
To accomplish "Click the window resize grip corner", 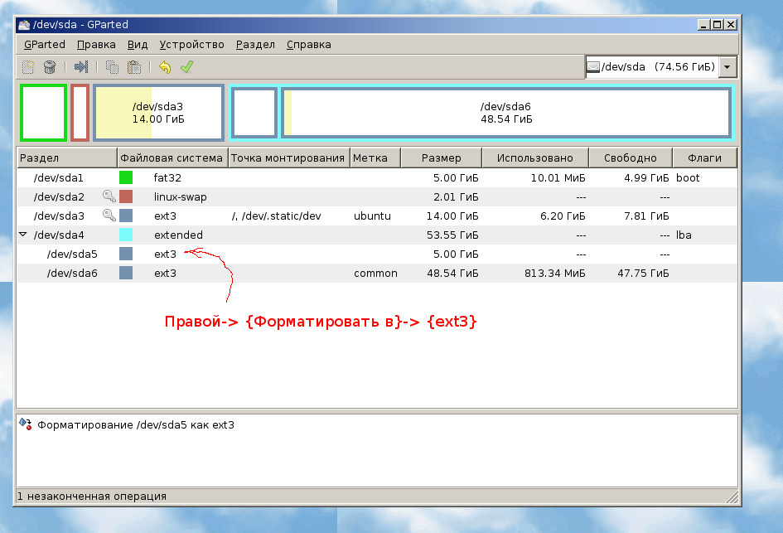I will coord(732,497).
